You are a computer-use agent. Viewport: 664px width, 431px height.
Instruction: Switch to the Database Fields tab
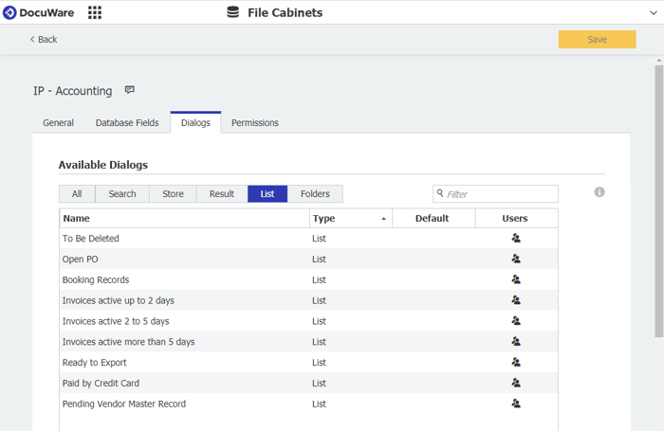coord(127,123)
